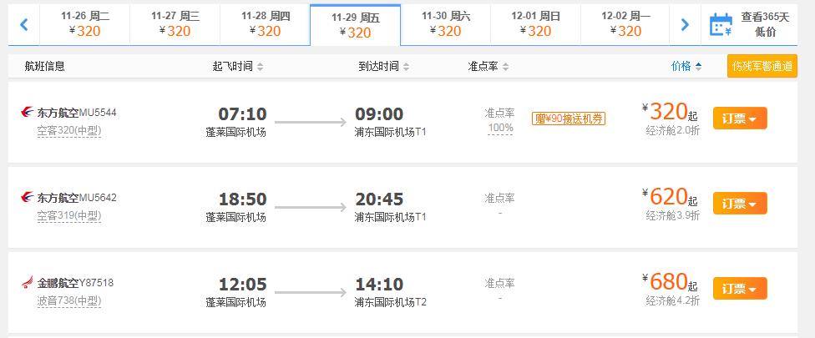Click China Eastern logo for flight MU5544

pyautogui.click(x=28, y=112)
